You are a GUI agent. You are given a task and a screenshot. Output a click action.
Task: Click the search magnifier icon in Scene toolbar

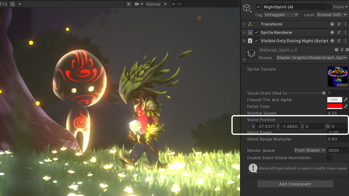[x=174, y=4]
